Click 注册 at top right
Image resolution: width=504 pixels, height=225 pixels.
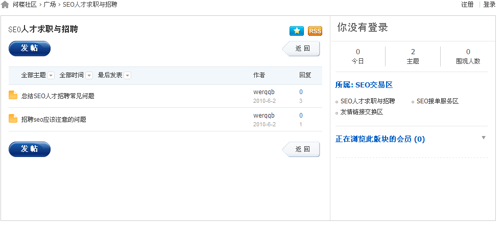[x=467, y=5]
